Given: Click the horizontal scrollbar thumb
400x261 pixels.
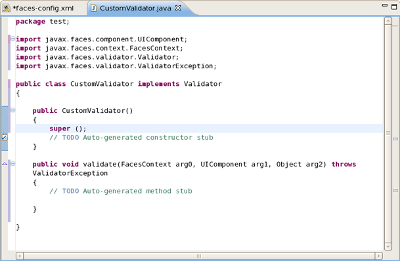Looking at the screenshot, I should 199,256.
